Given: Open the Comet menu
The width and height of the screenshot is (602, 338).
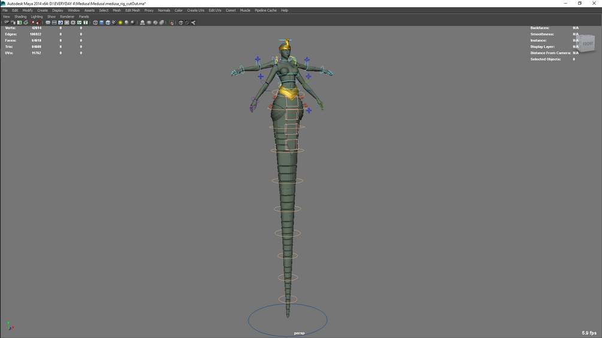Looking at the screenshot, I should [x=231, y=10].
